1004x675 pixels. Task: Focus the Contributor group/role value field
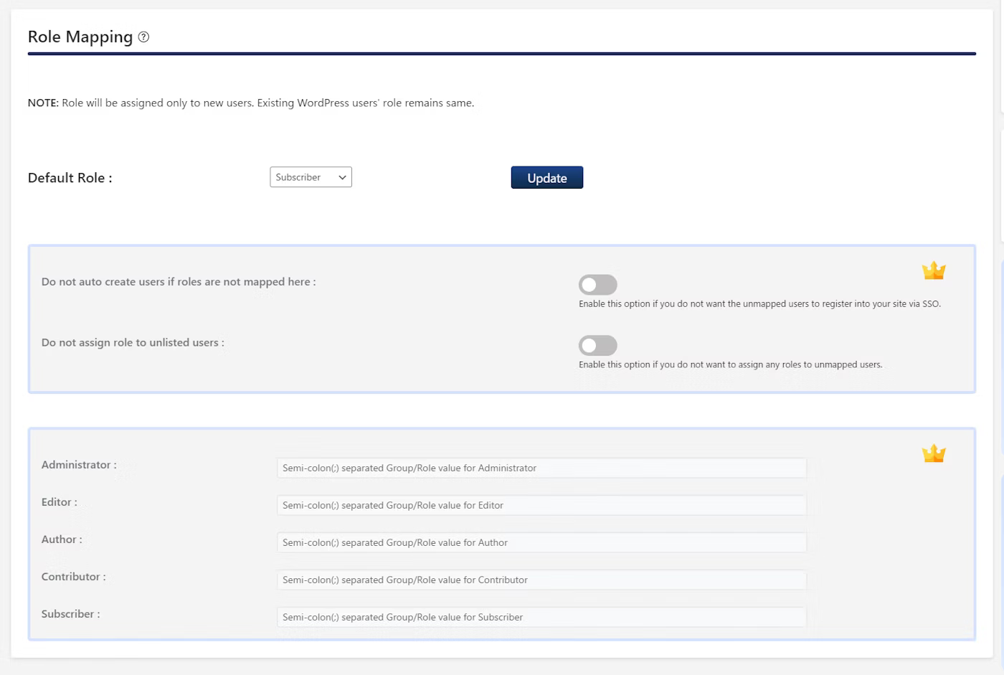[541, 580]
